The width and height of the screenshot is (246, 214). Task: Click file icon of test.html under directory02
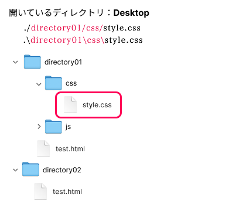tap(40, 191)
